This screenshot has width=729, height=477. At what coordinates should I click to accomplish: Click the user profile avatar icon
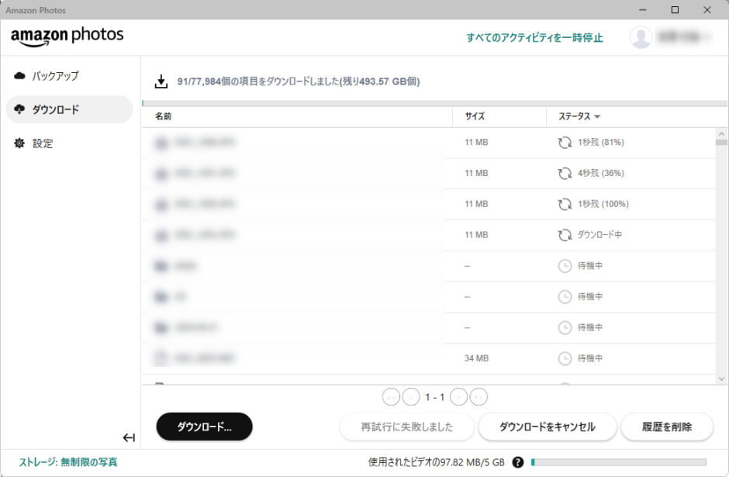click(641, 37)
